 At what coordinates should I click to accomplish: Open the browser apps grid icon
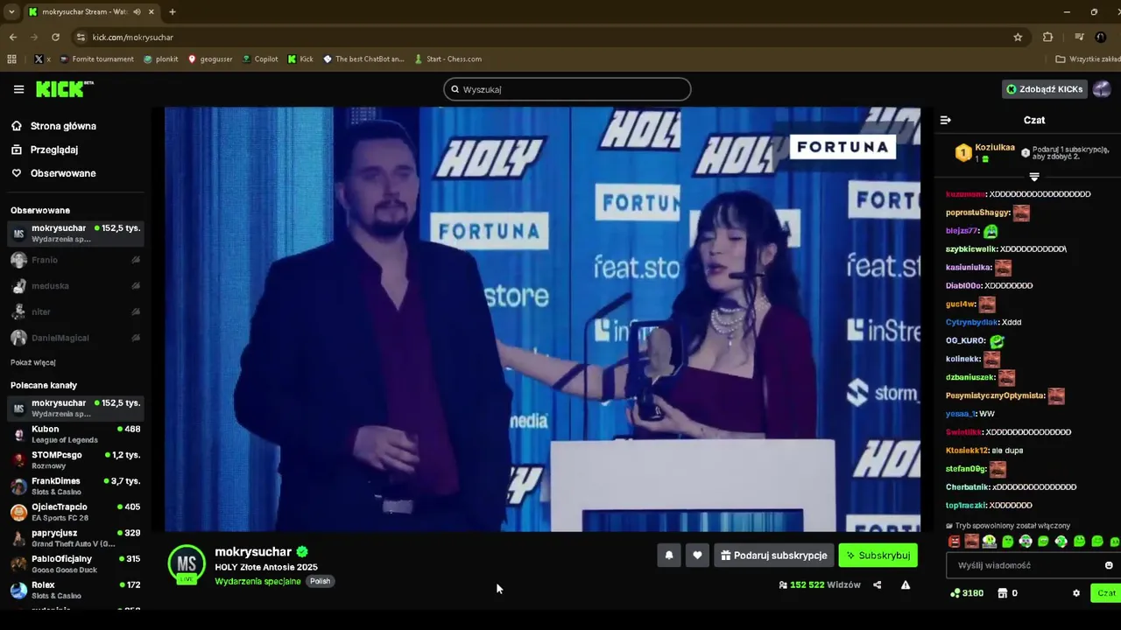pyautogui.click(x=11, y=59)
